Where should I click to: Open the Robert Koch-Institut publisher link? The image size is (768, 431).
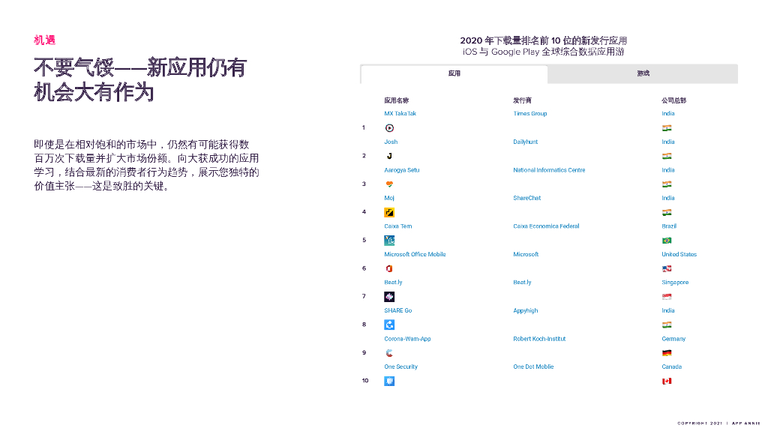(539, 339)
